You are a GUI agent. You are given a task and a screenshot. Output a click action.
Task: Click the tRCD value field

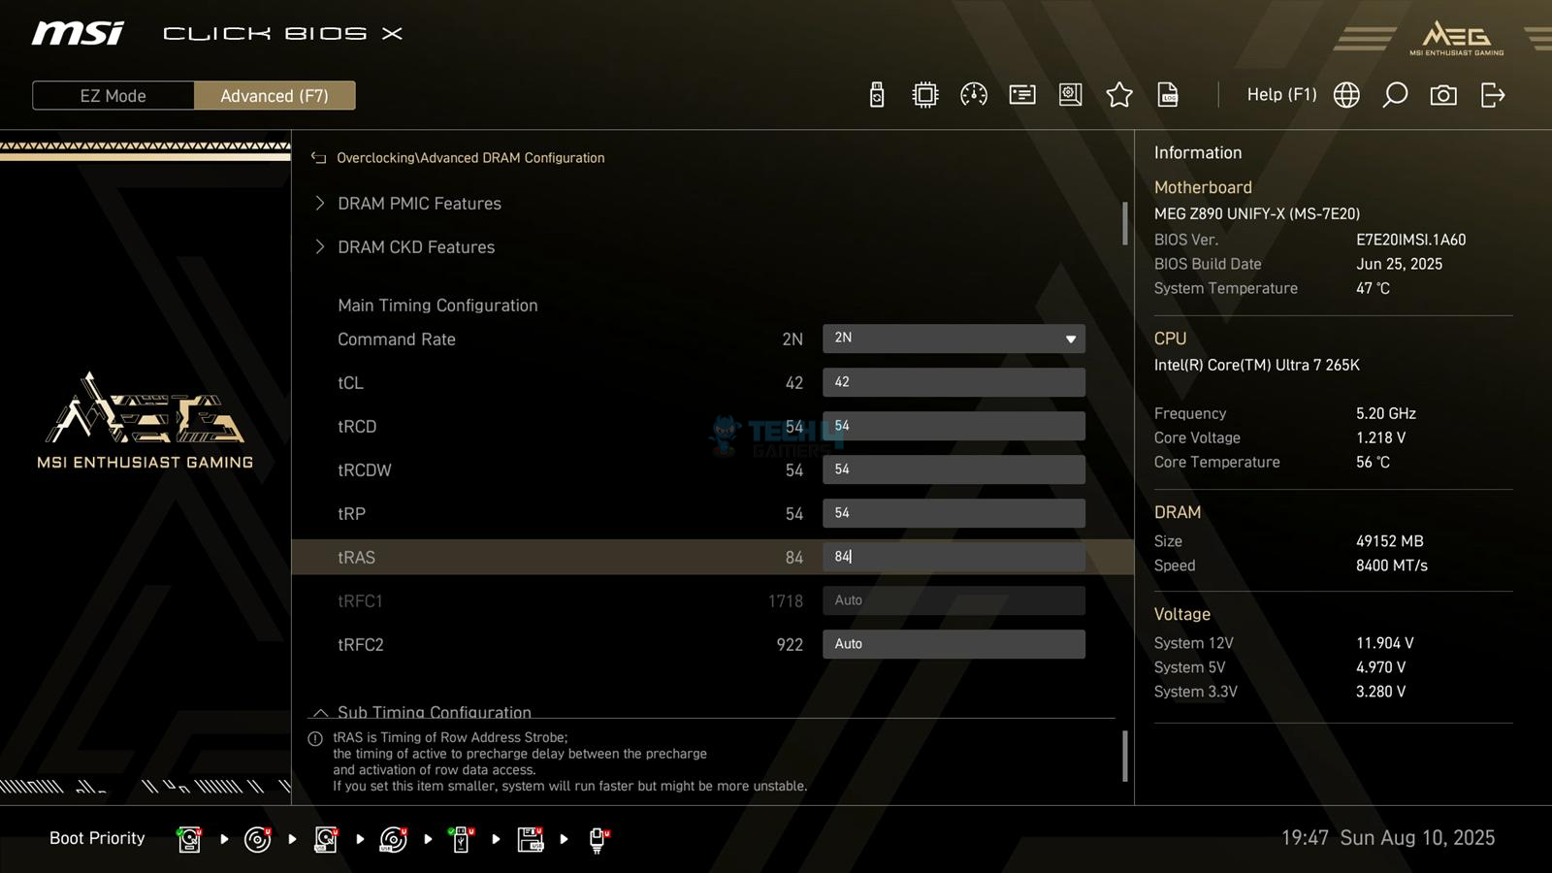954,426
